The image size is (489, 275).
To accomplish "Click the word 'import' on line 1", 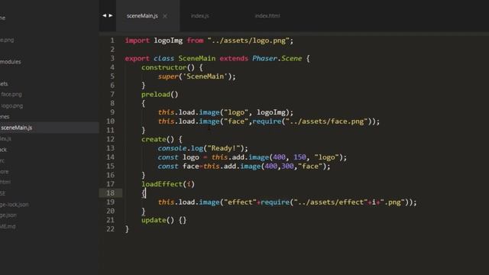I will (x=138, y=40).
